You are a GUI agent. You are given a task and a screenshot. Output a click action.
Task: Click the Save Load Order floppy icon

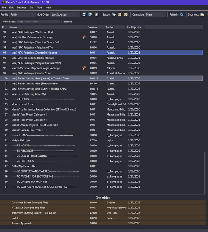pyautogui.click(x=84, y=14)
